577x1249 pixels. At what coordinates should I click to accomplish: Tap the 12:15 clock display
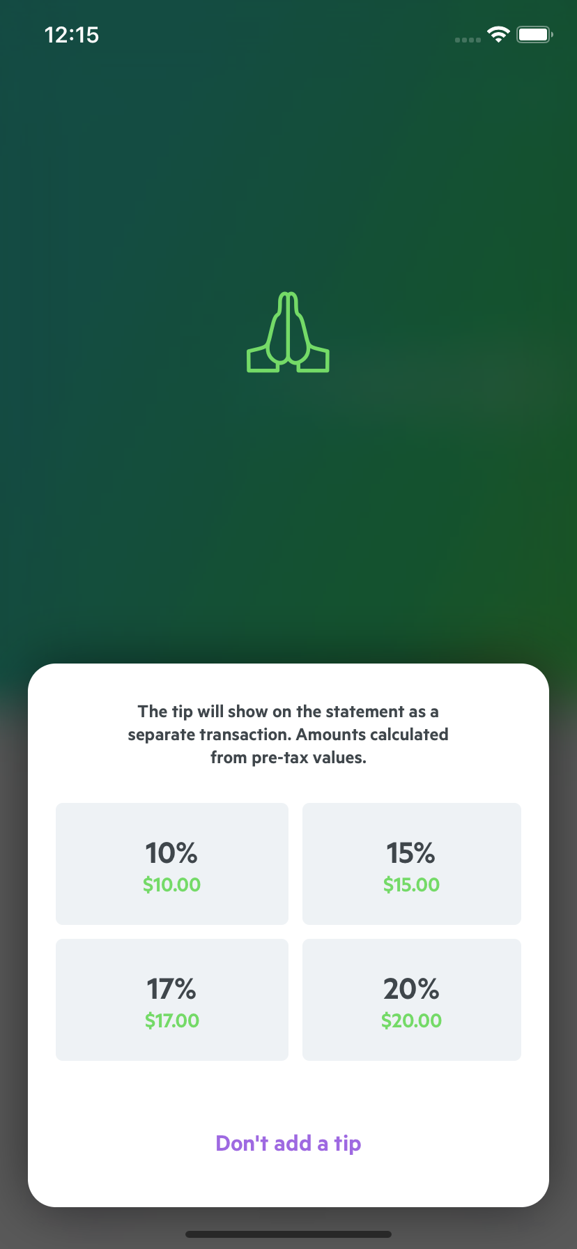72,35
